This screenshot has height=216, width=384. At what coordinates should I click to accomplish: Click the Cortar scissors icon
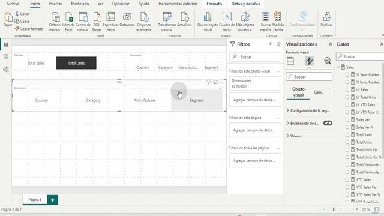click(x=17, y=14)
